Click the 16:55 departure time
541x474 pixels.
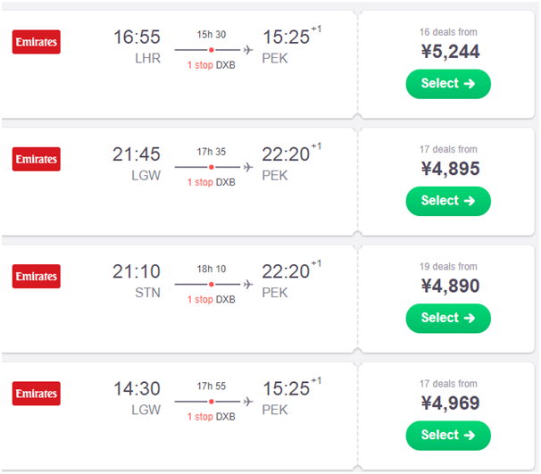pos(137,37)
